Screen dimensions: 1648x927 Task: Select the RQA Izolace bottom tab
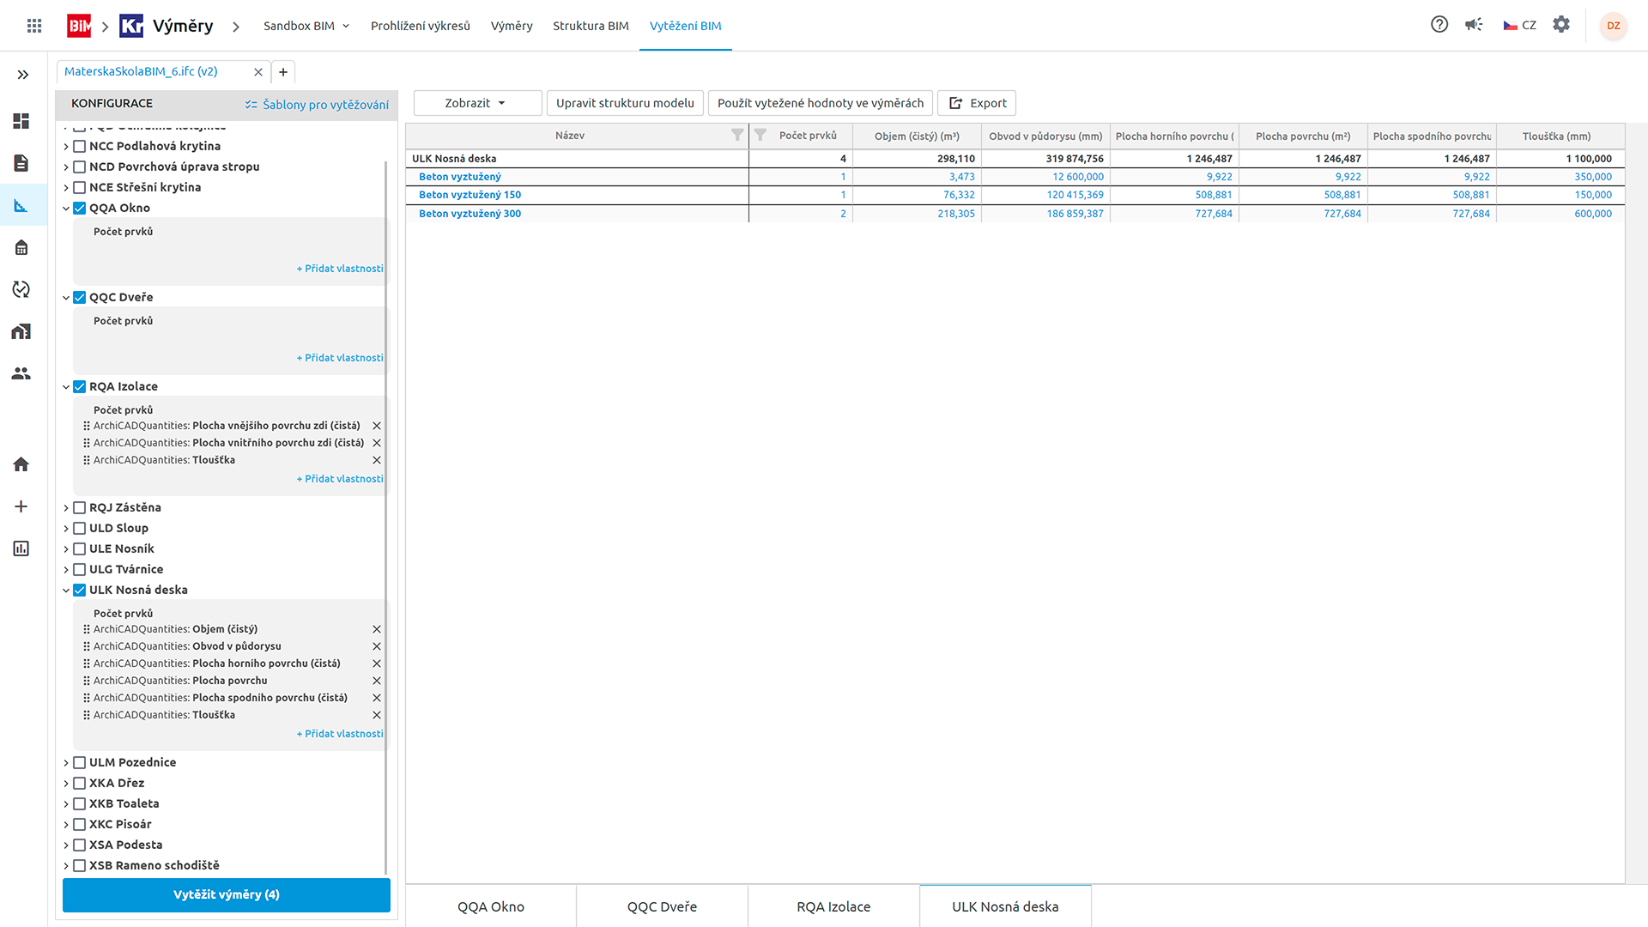click(x=833, y=906)
